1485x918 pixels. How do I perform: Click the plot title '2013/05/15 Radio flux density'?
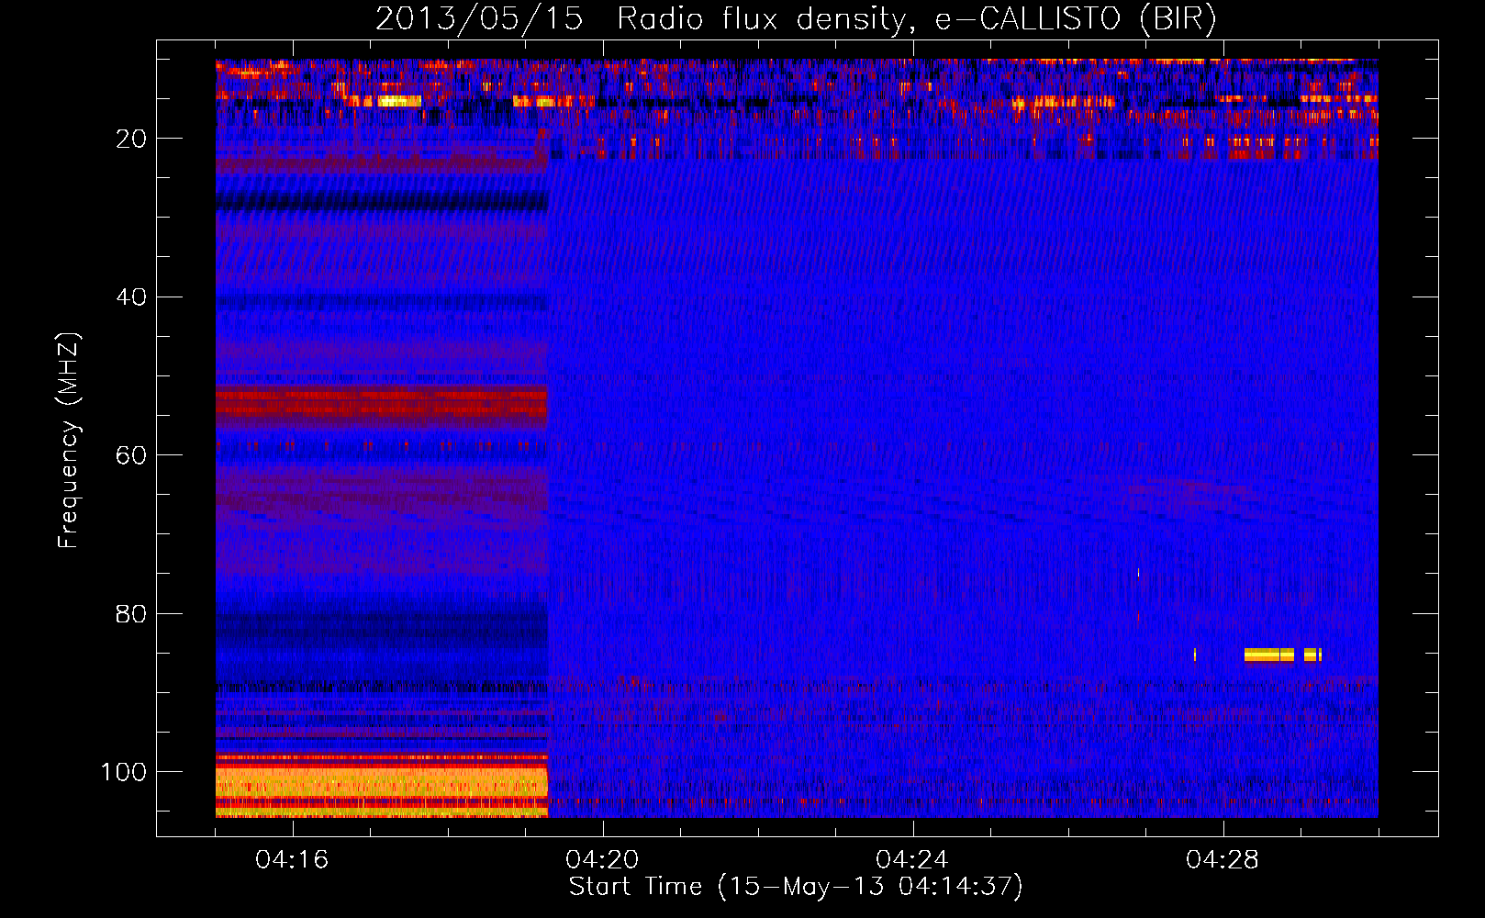pos(796,19)
